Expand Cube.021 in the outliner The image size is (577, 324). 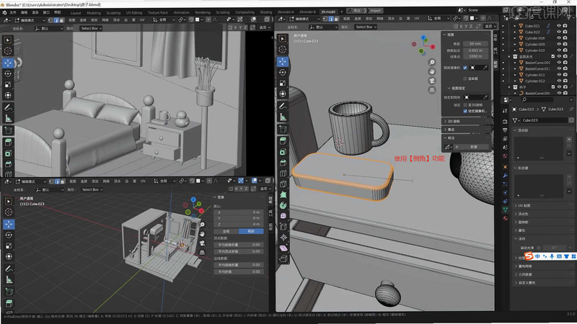point(515,26)
